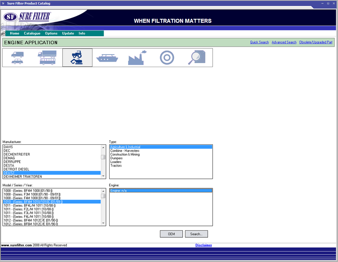The width and height of the screenshot is (338, 262).
Task: Click the Manufacturer list scrollbar thumb
Action: 103,157
